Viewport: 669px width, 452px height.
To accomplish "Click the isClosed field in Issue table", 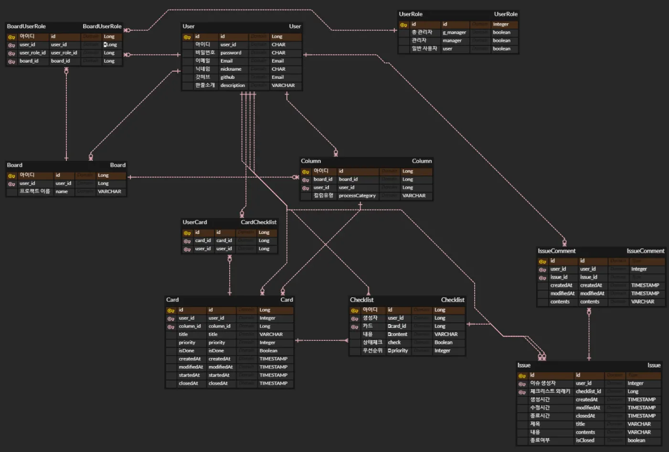I will click(x=585, y=441).
